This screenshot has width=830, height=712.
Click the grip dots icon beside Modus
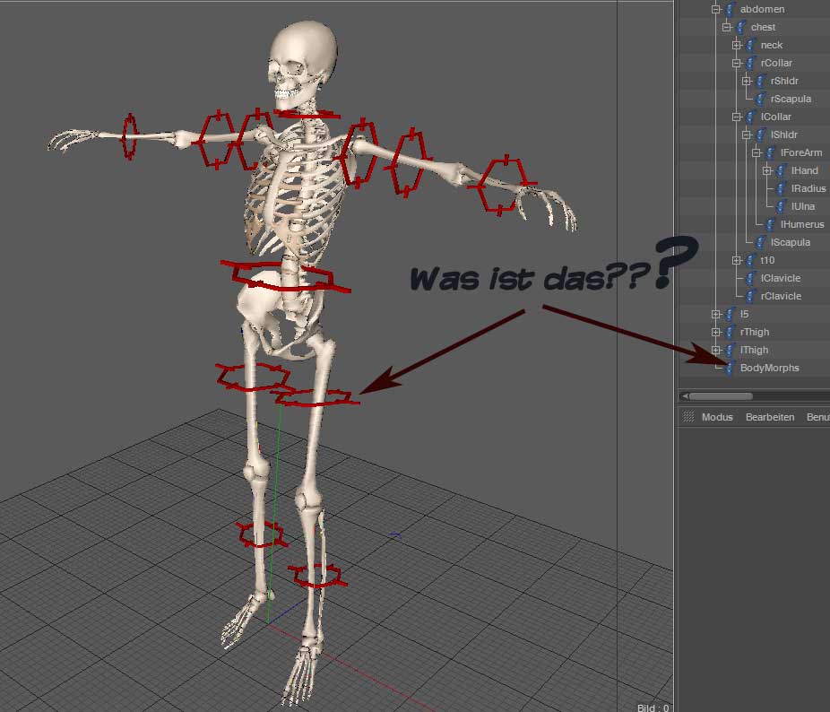click(688, 417)
